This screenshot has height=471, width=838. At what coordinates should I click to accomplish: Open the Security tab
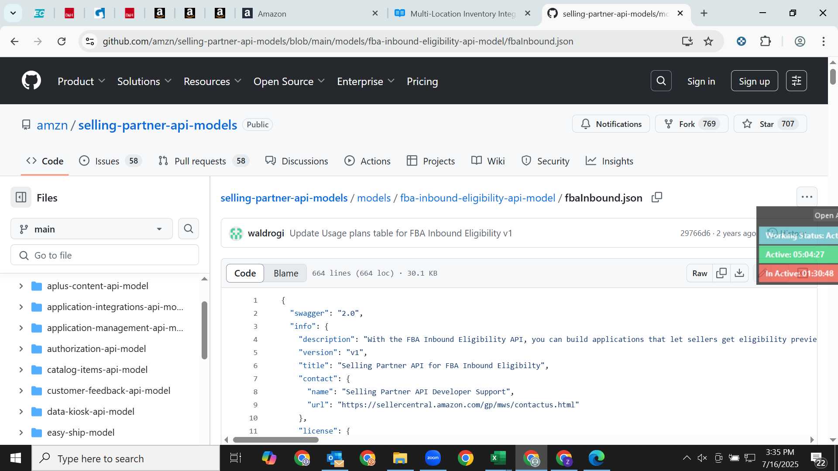click(545, 161)
